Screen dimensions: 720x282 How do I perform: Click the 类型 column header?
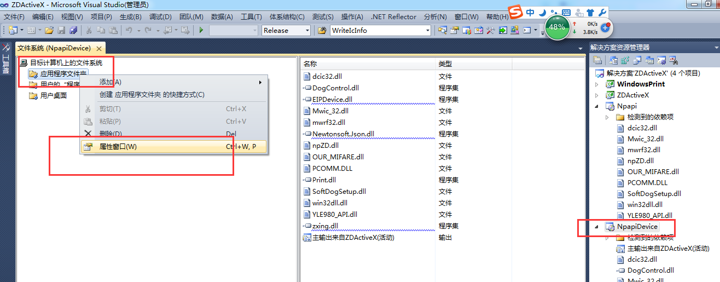click(474, 64)
